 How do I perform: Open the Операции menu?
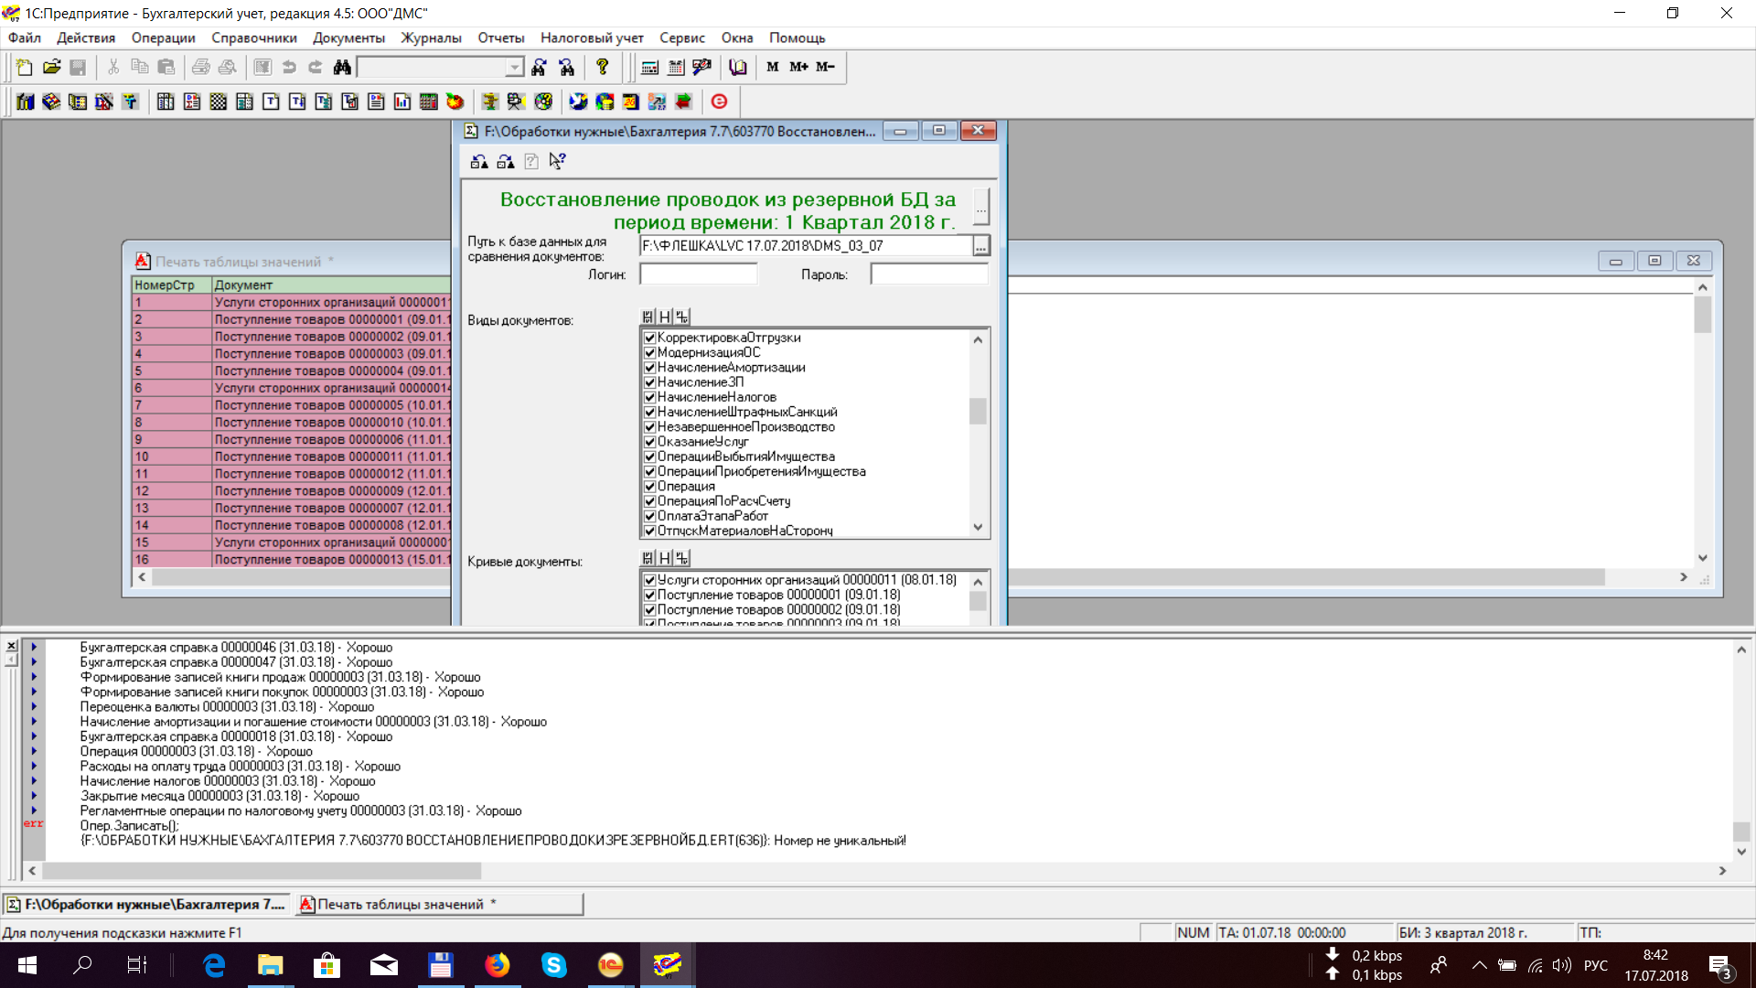click(163, 38)
